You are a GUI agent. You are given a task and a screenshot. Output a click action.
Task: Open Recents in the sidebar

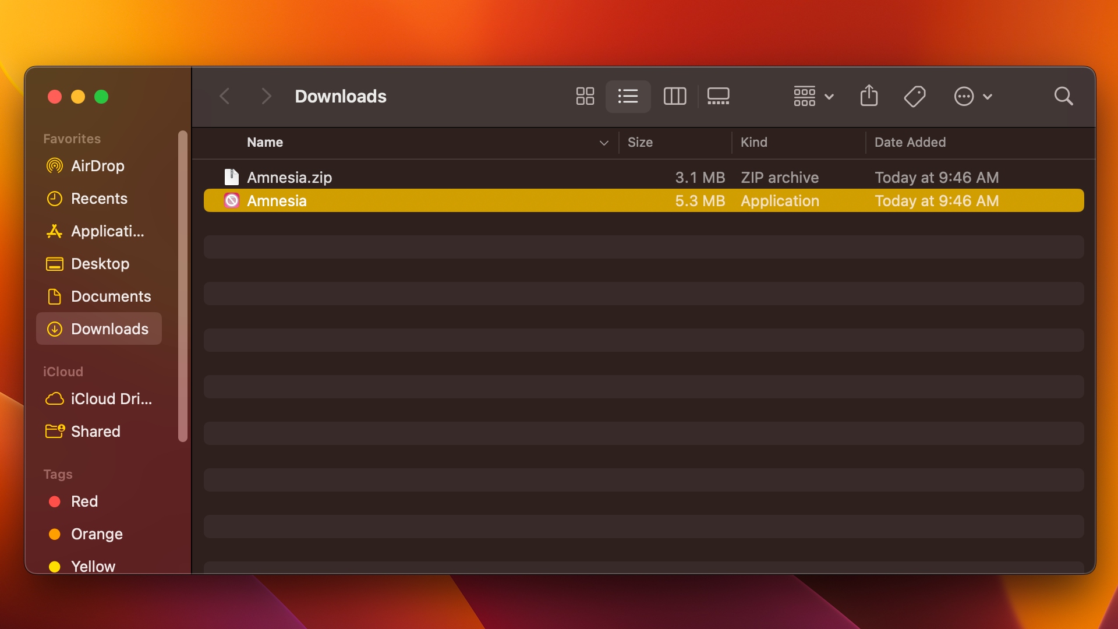tap(99, 199)
